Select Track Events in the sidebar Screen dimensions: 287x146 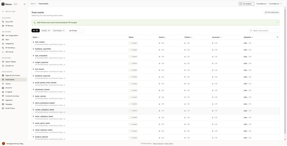click(x=14, y=79)
